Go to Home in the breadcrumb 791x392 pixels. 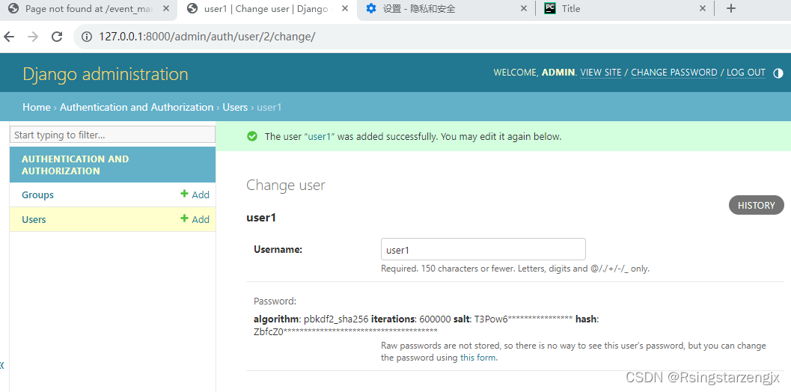[x=37, y=108]
